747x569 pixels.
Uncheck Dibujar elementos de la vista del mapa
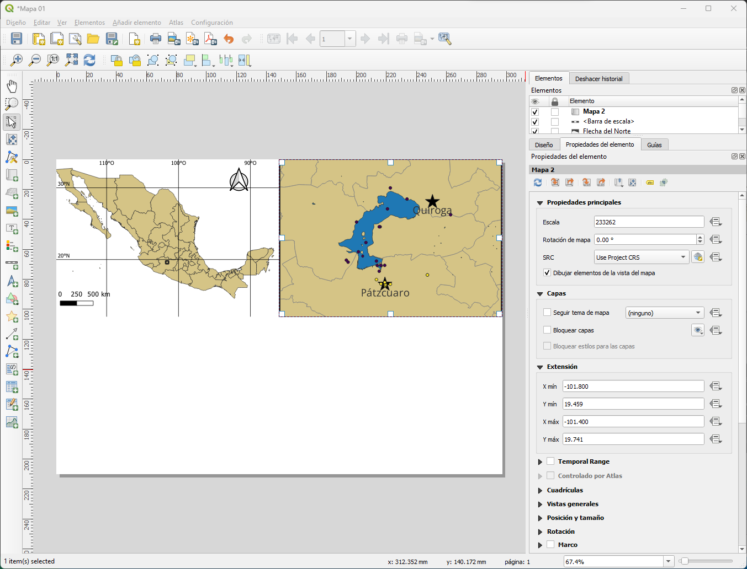point(547,273)
